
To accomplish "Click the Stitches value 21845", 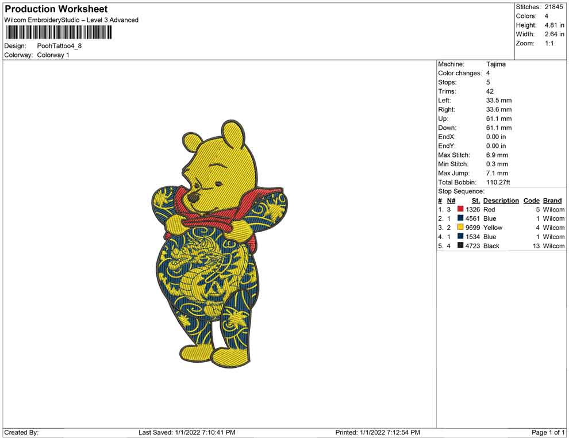I will tap(553, 7).
